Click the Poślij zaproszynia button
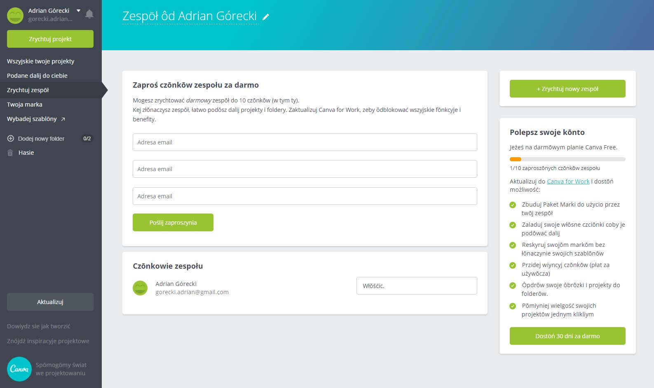 [173, 223]
